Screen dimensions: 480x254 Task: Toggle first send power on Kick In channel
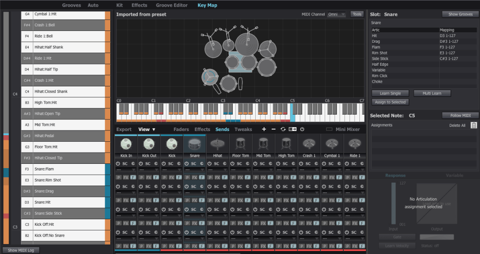coord(118,163)
